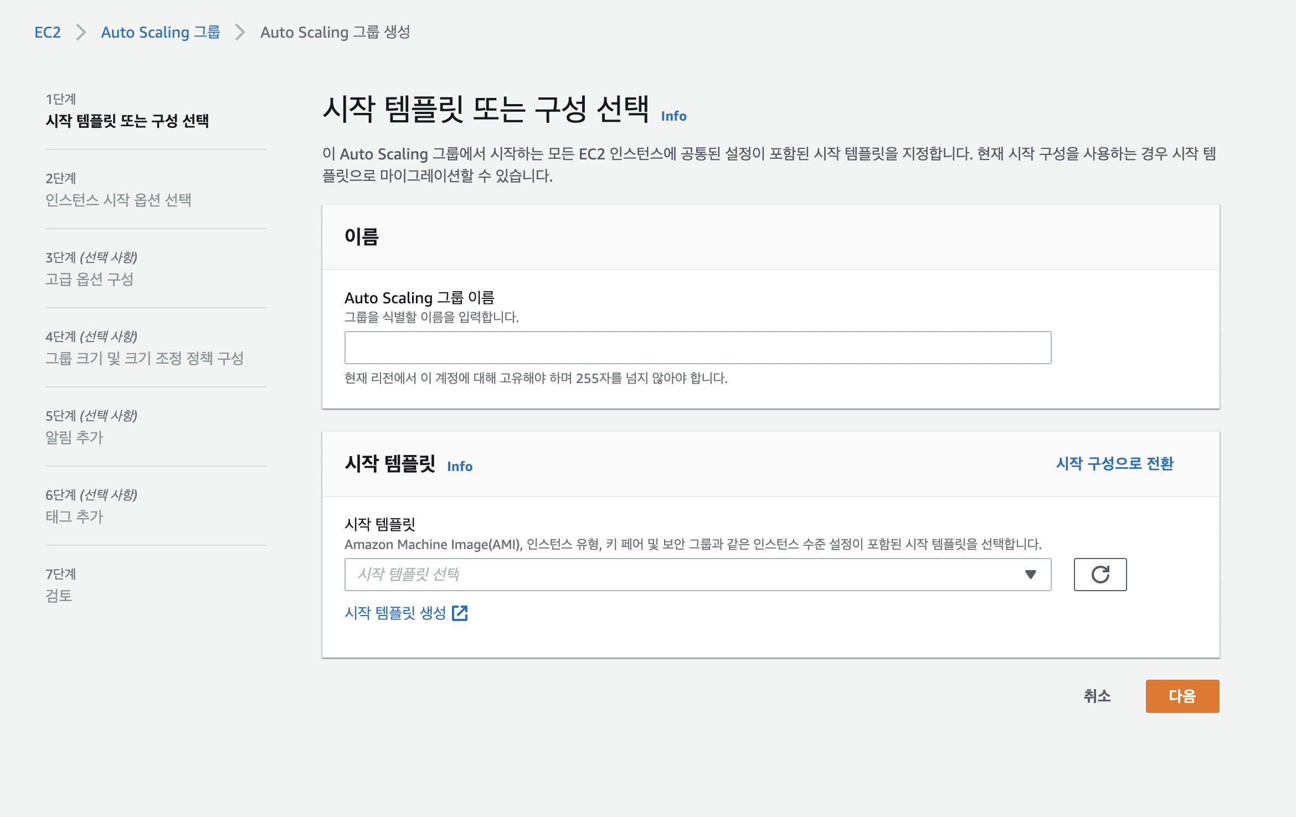
Task: Click 시작 구성으로 전환 link
Action: [x=1114, y=463]
